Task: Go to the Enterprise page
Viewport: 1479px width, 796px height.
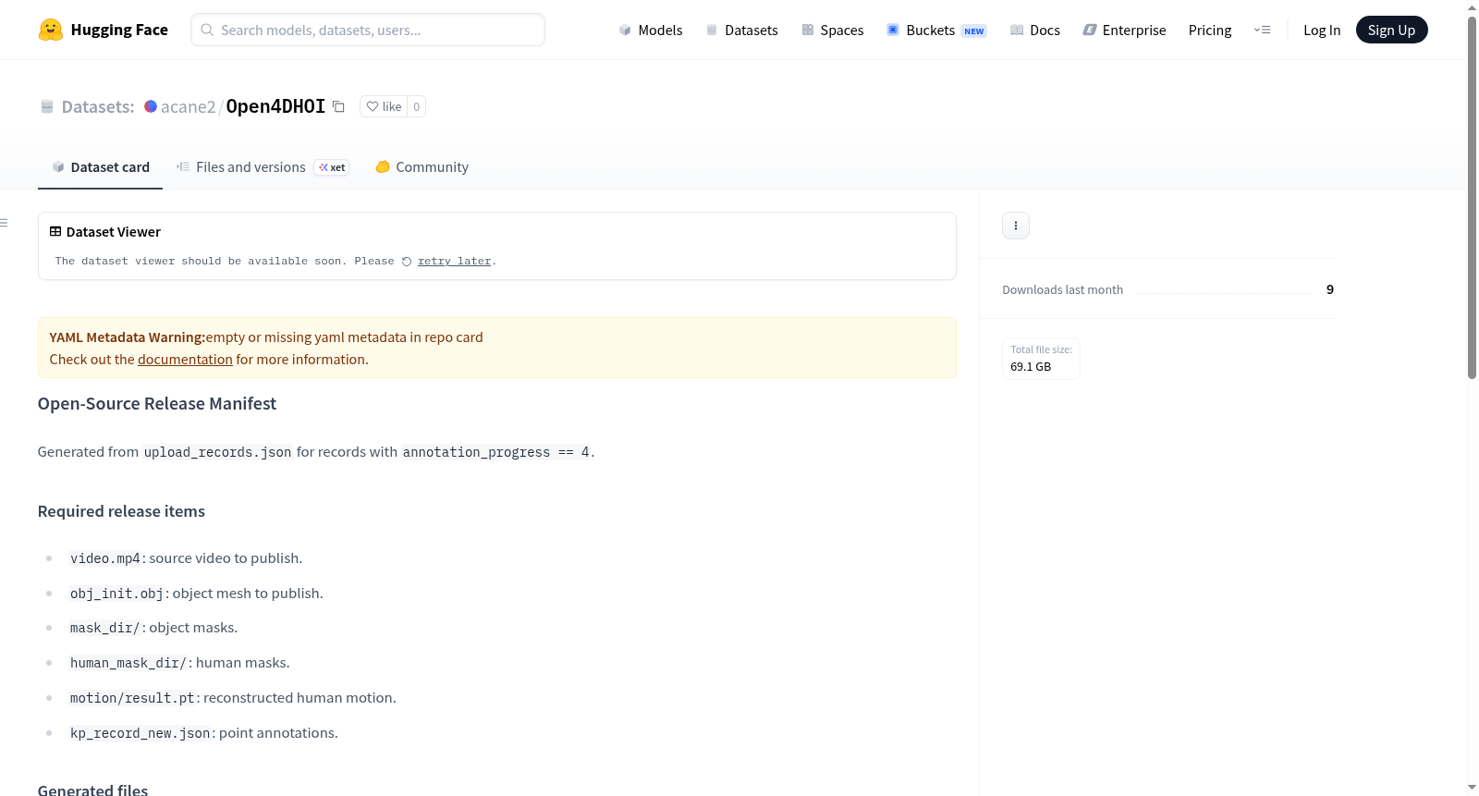Action: 1124,30
